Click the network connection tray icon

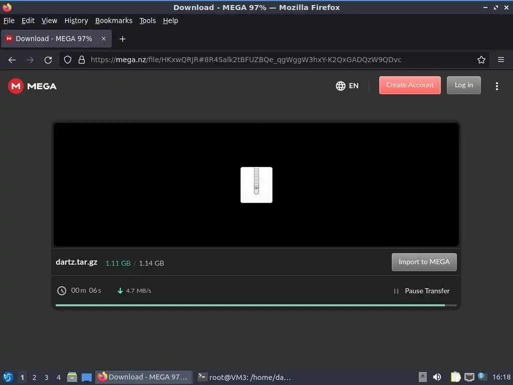click(x=469, y=377)
